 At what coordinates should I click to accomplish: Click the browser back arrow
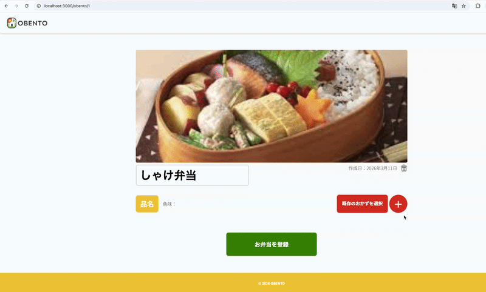(x=6, y=6)
